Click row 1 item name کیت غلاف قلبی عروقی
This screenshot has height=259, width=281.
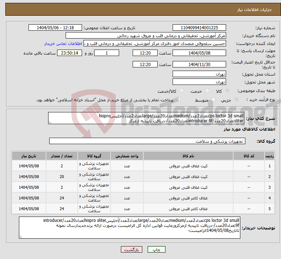tap(188, 166)
